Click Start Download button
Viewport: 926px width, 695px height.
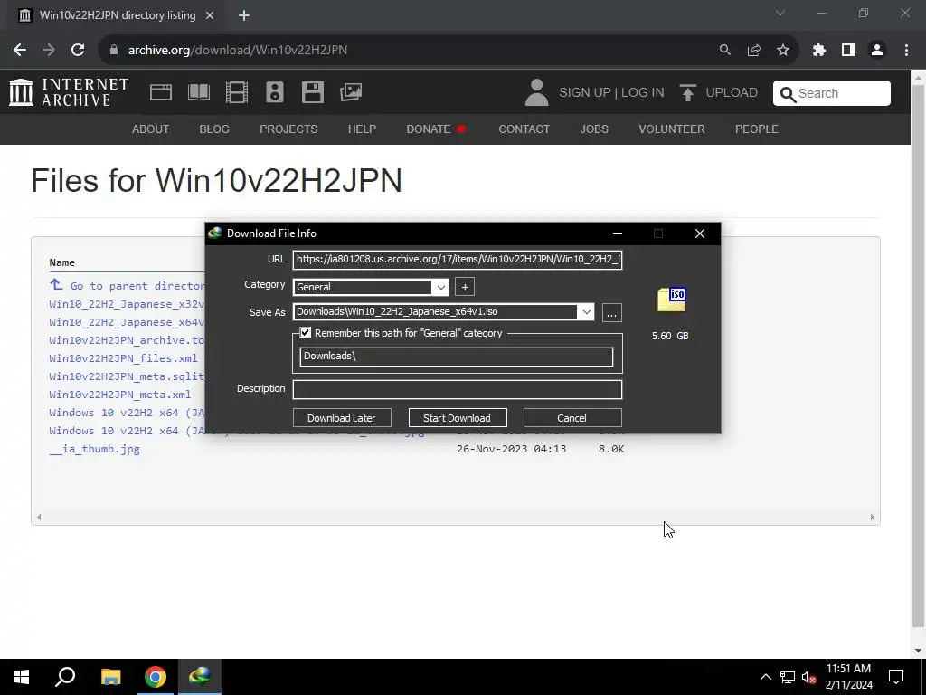pyautogui.click(x=458, y=418)
